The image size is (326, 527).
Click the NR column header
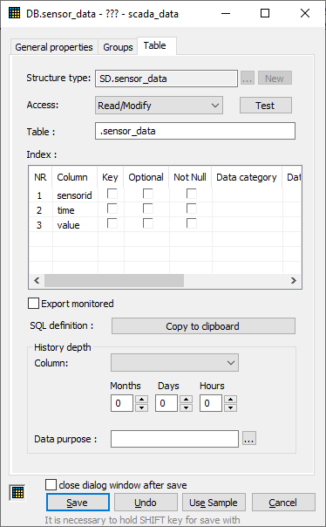(x=41, y=177)
